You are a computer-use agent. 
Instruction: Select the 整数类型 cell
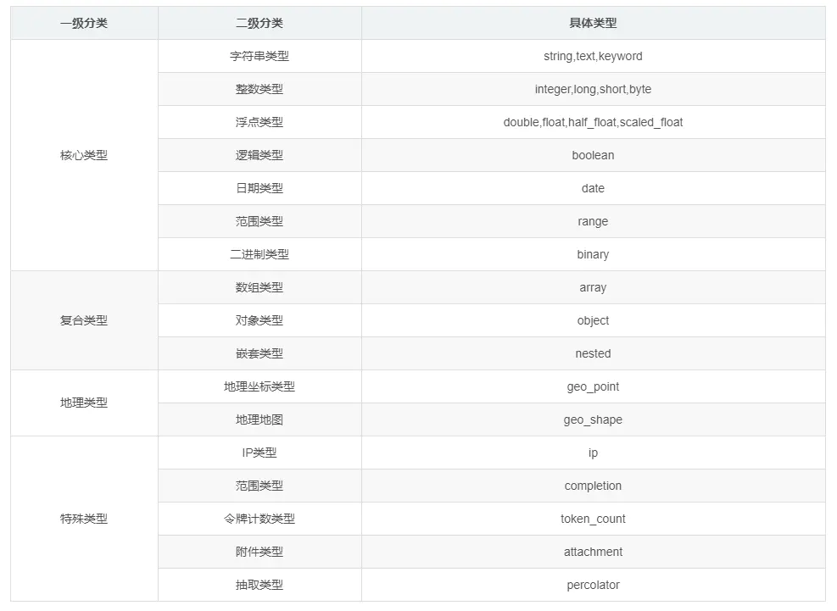pyautogui.click(x=259, y=89)
